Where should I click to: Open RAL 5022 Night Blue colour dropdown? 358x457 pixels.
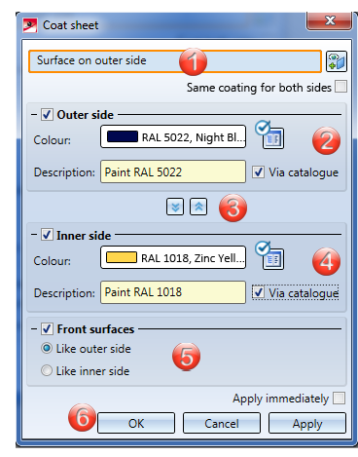click(x=173, y=136)
